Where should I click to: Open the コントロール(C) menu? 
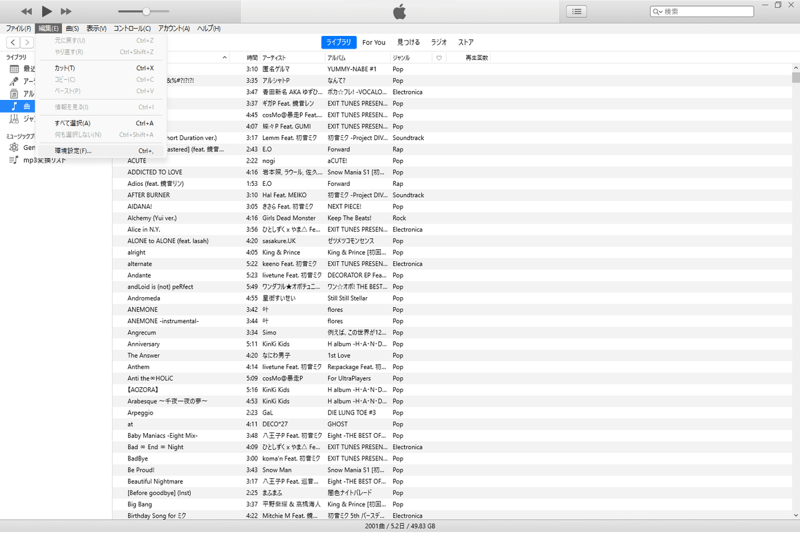[132, 29]
